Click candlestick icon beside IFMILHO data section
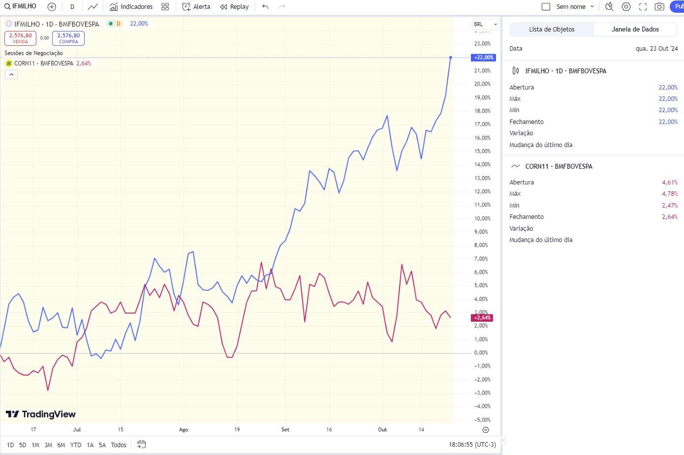 click(x=516, y=71)
